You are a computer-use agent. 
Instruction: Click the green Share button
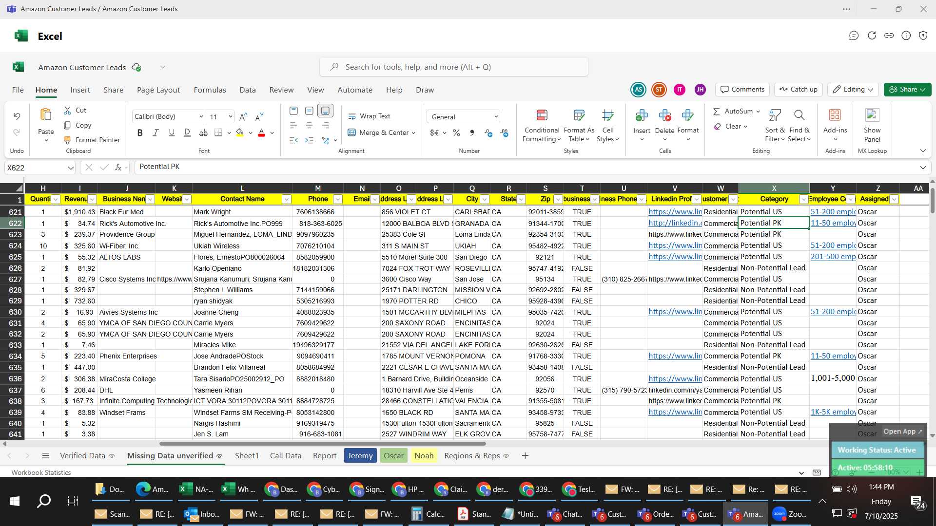[907, 90]
